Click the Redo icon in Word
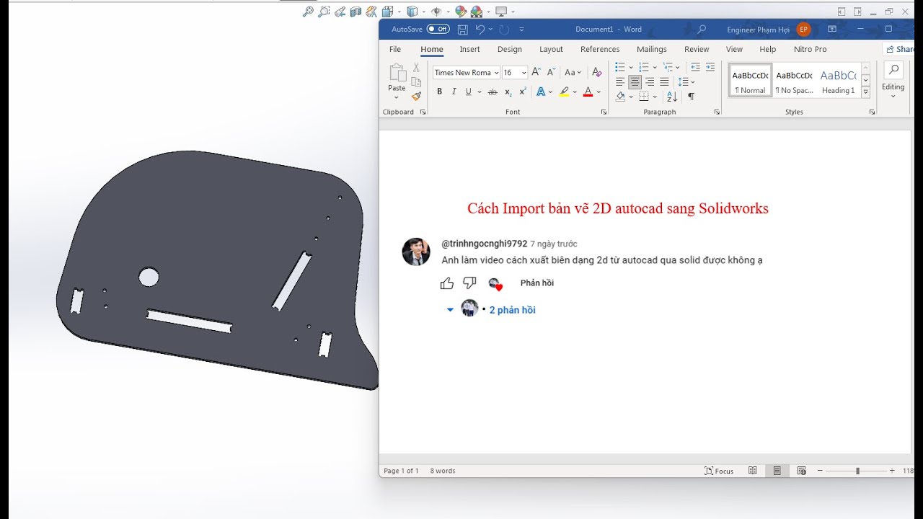This screenshot has height=519, width=923. click(x=504, y=30)
